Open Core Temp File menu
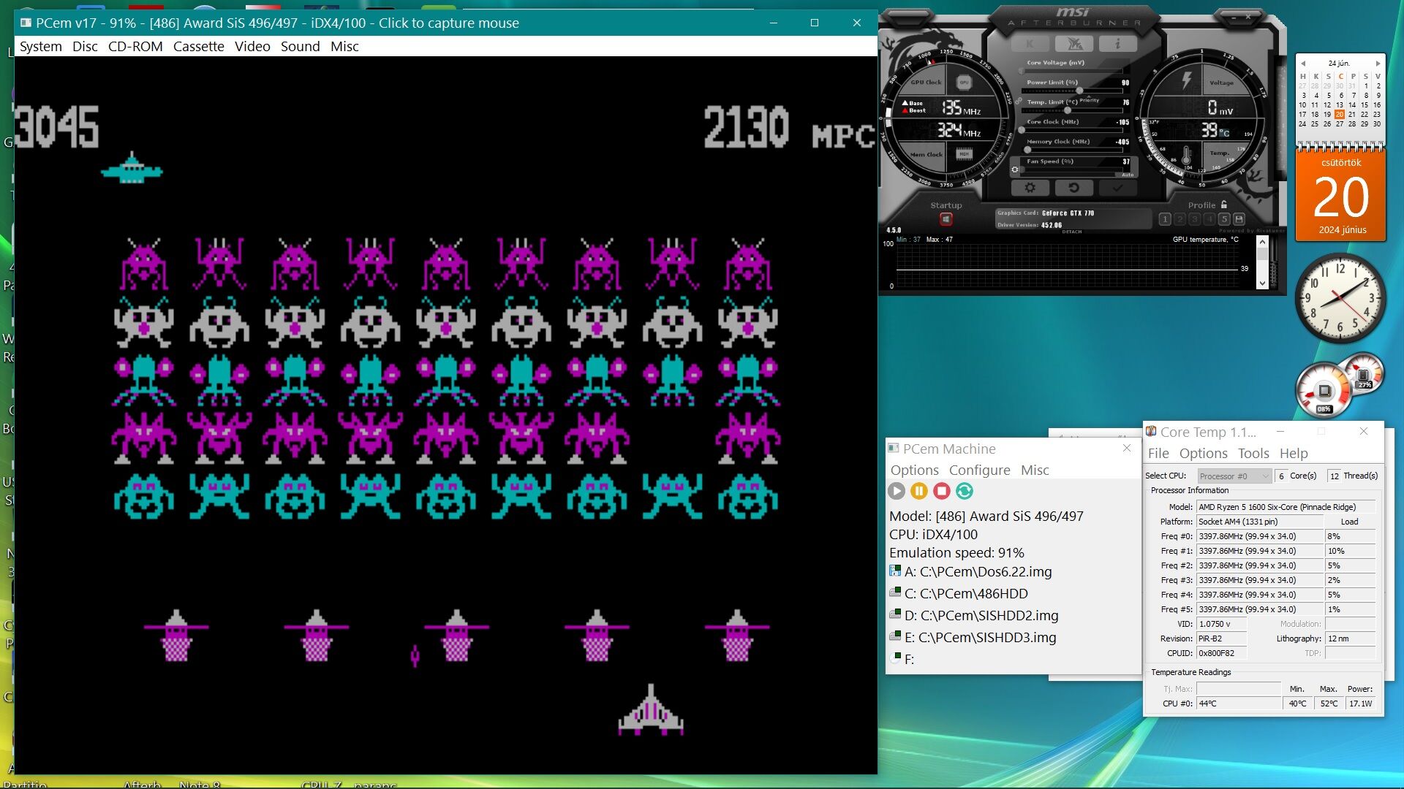Image resolution: width=1404 pixels, height=789 pixels. pos(1158,453)
